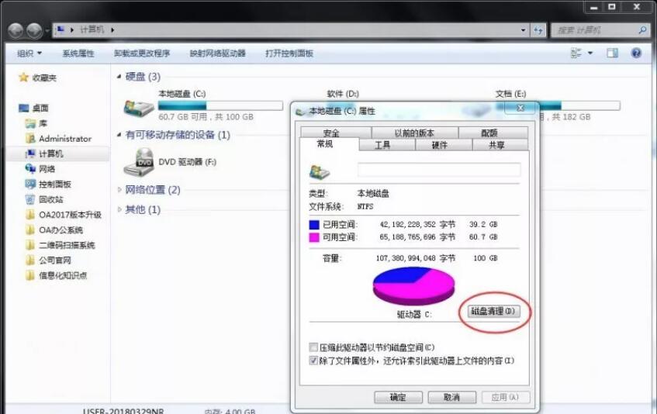This screenshot has width=657, height=414.
Task: Open the change view dropdown arrow
Action: point(590,53)
